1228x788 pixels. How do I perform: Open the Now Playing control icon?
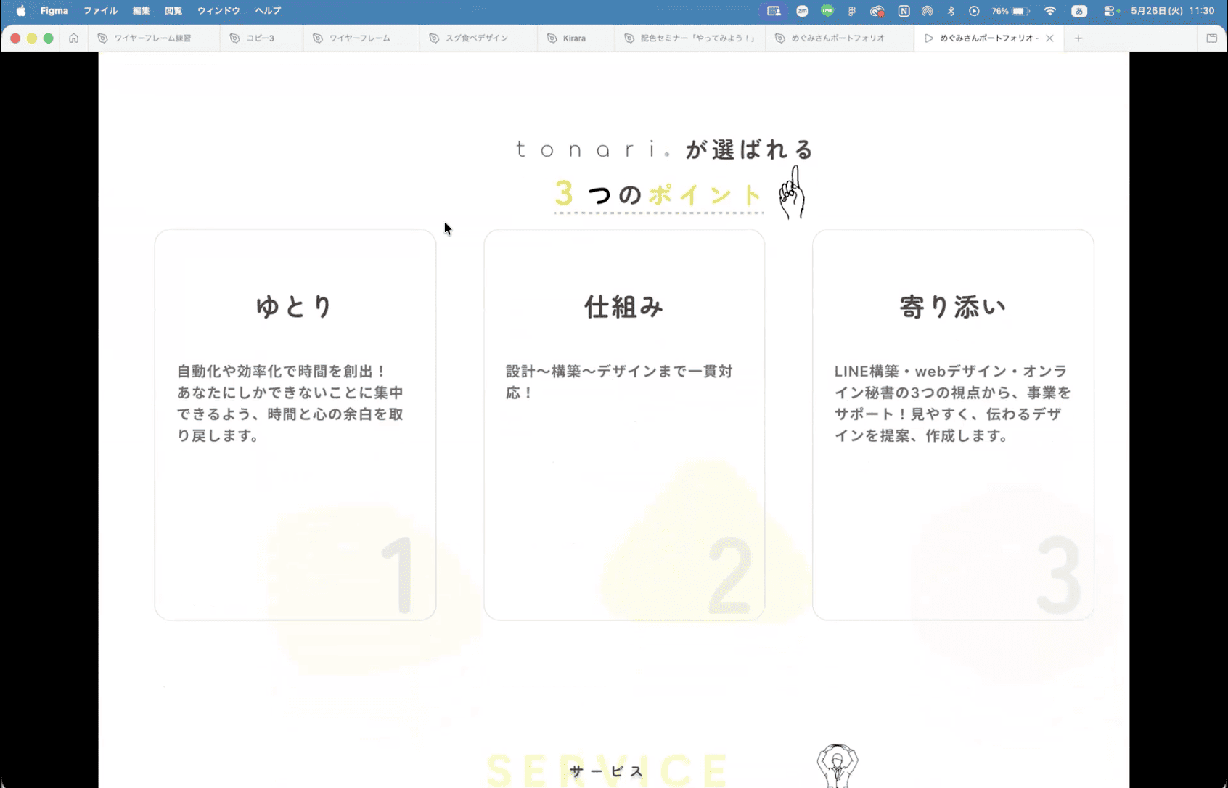(x=974, y=11)
